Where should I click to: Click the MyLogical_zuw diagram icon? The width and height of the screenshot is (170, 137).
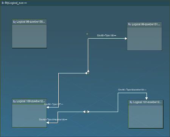pos(3,3)
